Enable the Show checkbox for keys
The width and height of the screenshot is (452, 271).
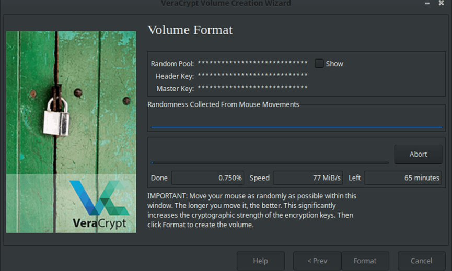click(x=319, y=64)
